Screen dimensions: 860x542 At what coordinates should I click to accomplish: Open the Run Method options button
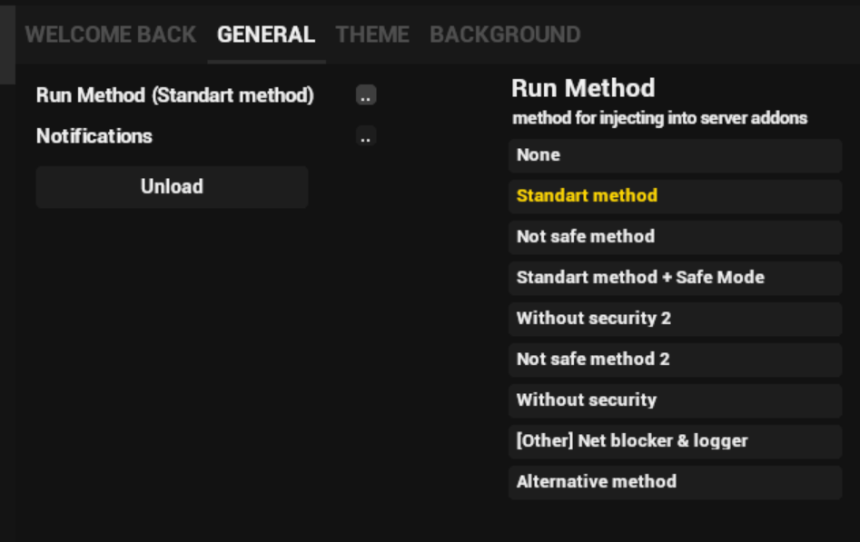366,95
